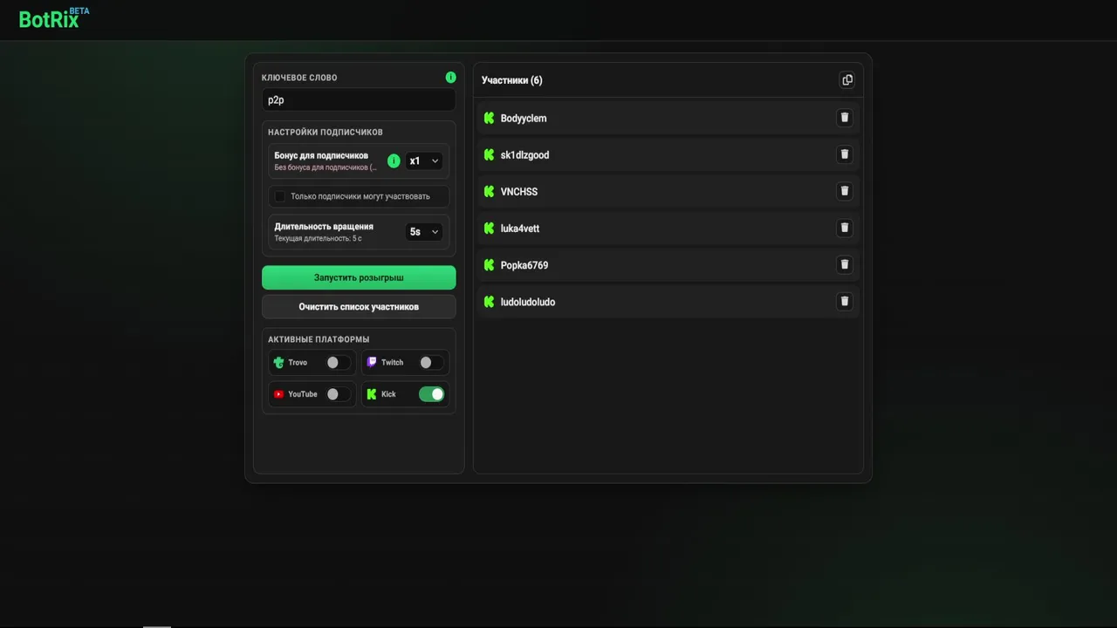
Task: Click the Kick icon next to luka4vett
Action: pos(489,228)
